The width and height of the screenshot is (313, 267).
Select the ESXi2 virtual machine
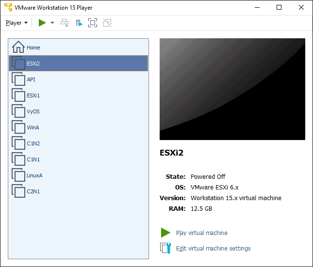(33, 63)
